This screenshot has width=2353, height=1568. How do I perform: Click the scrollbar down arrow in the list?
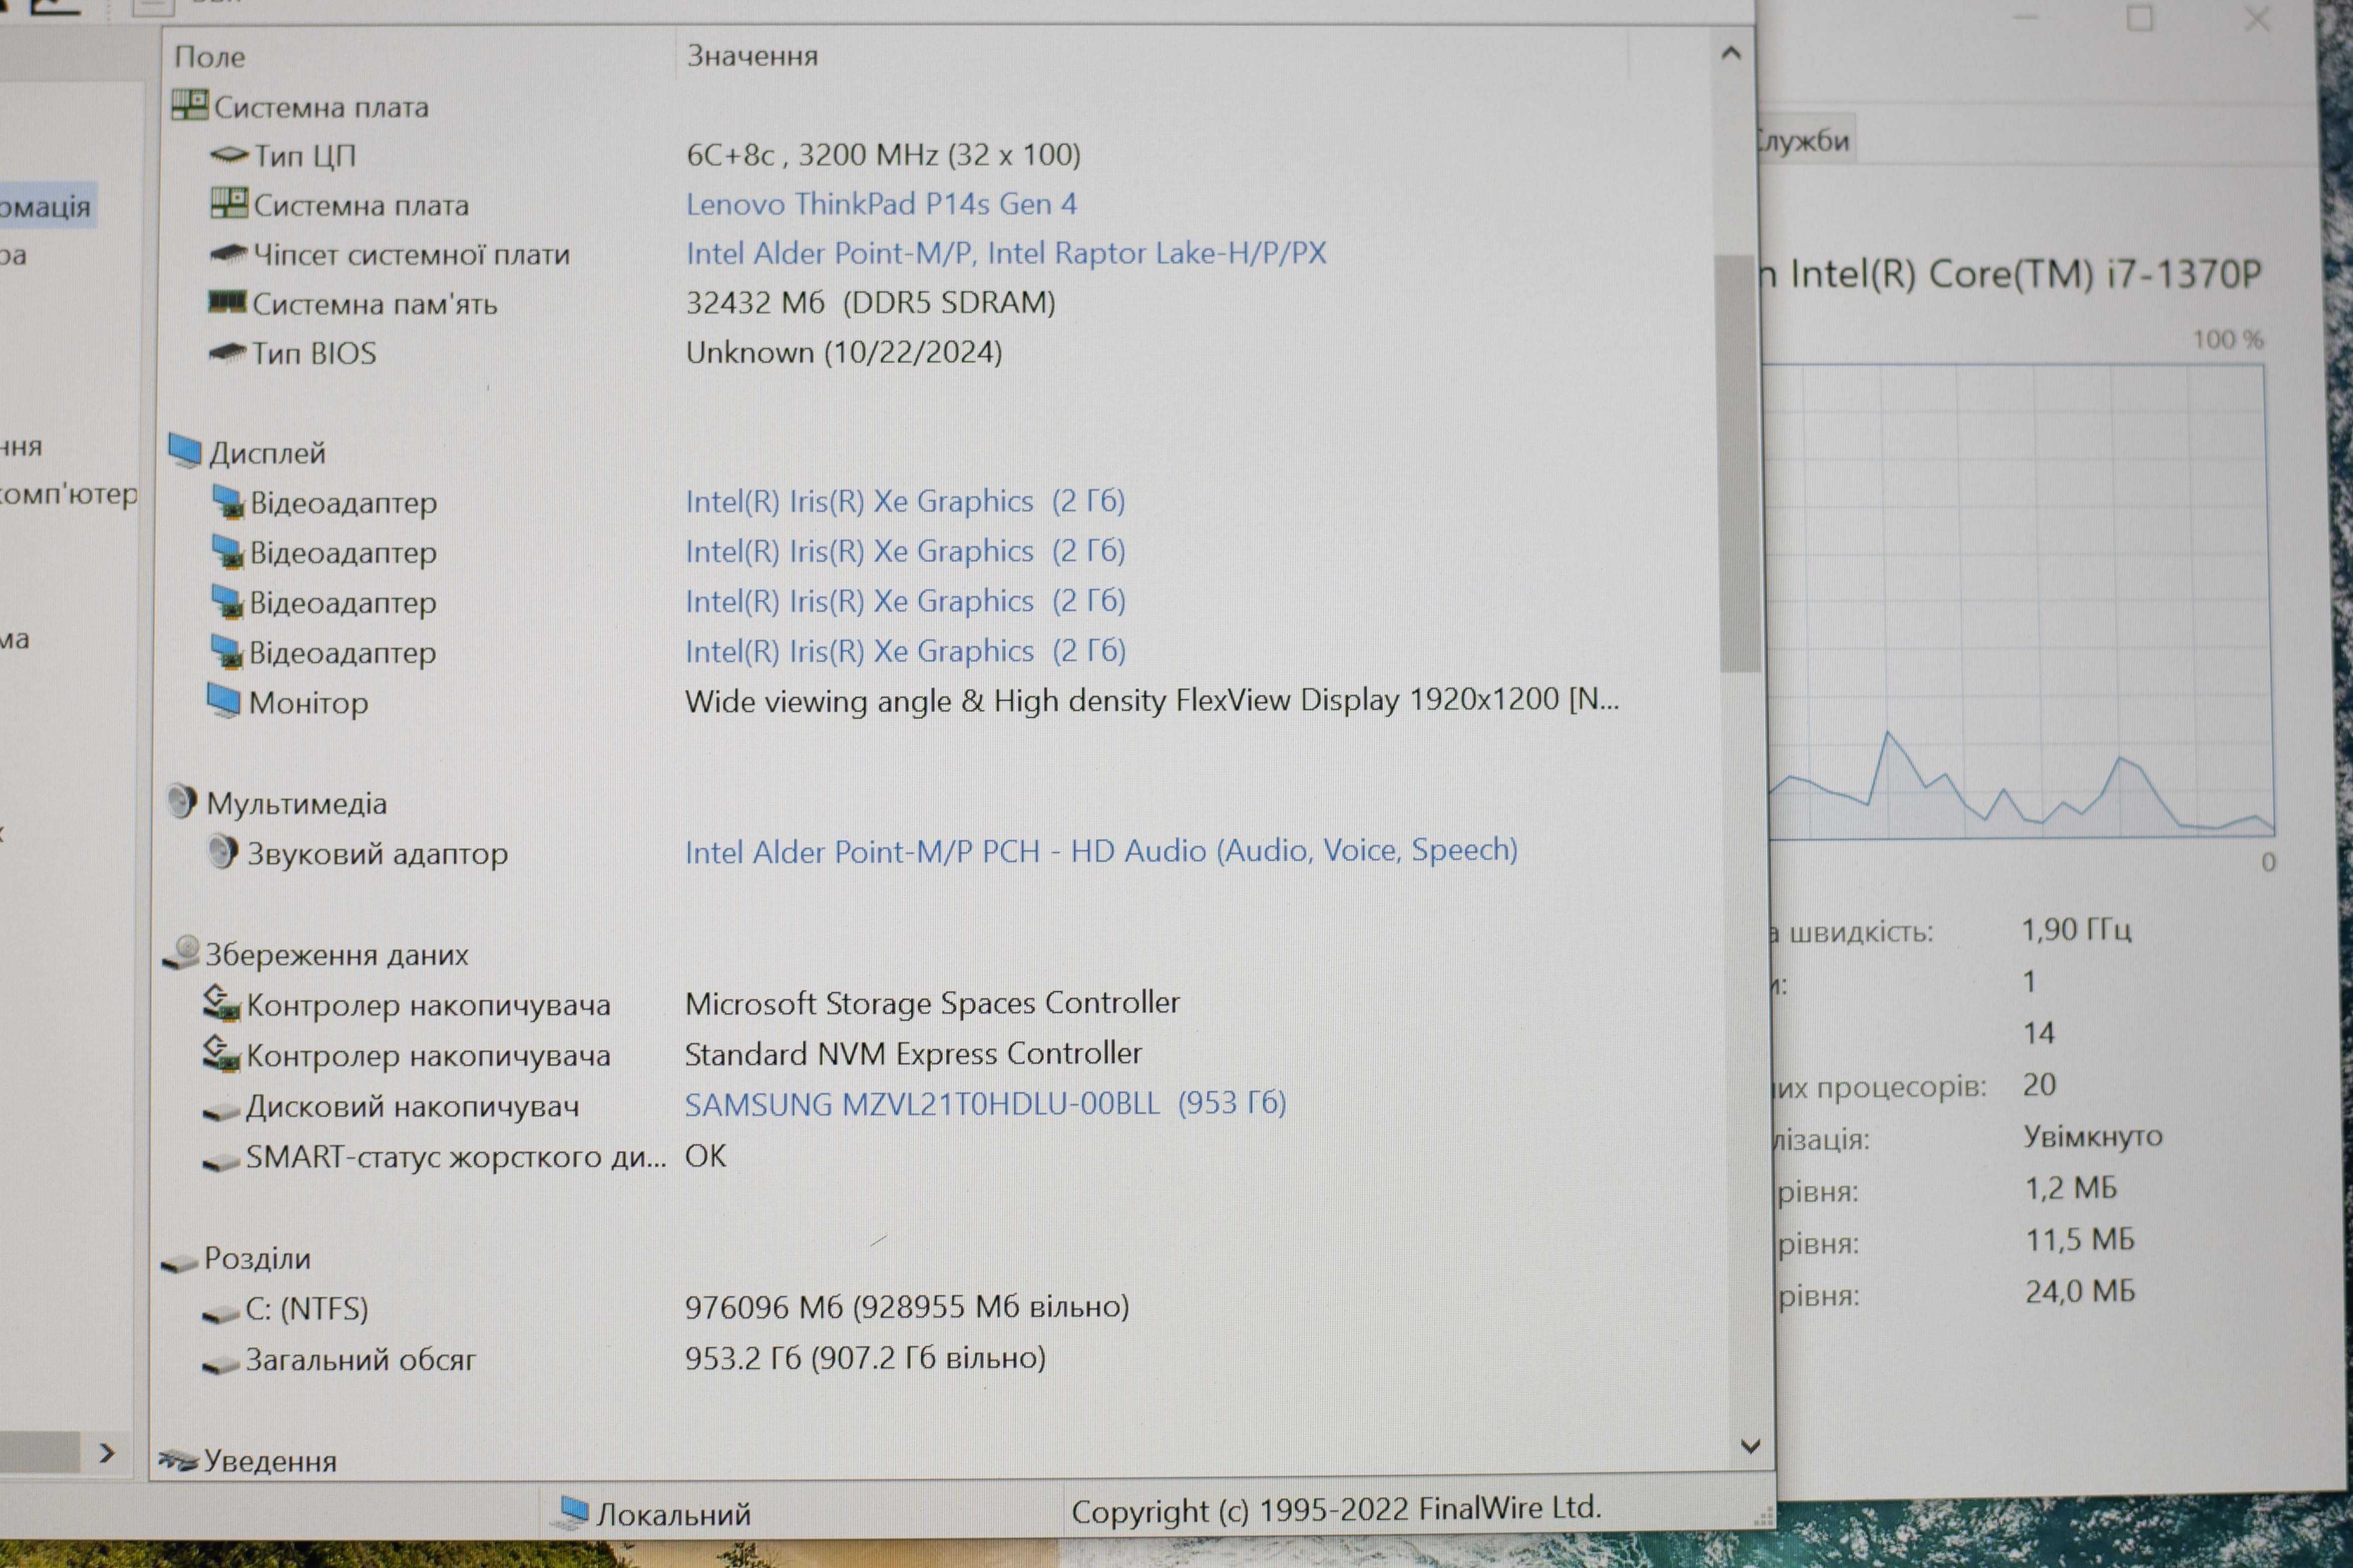tap(1751, 1446)
